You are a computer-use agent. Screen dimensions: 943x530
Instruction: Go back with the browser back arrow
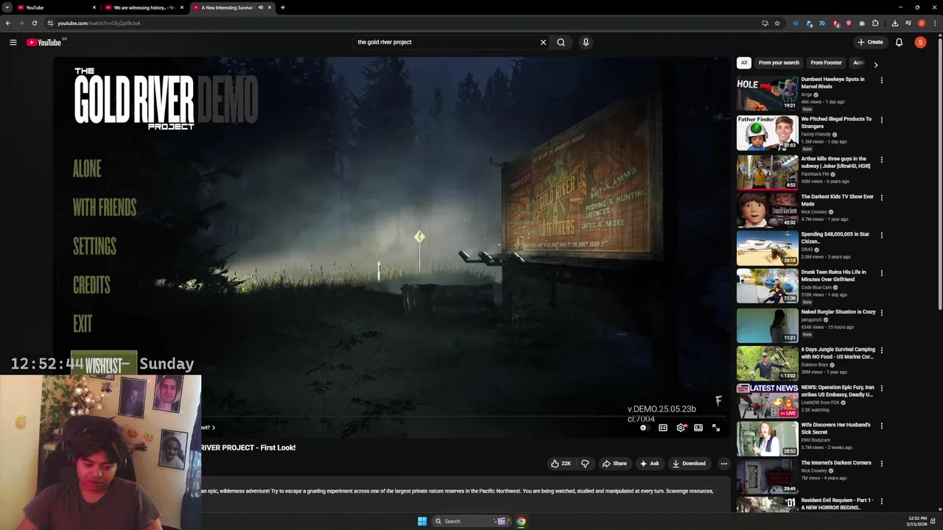click(8, 23)
